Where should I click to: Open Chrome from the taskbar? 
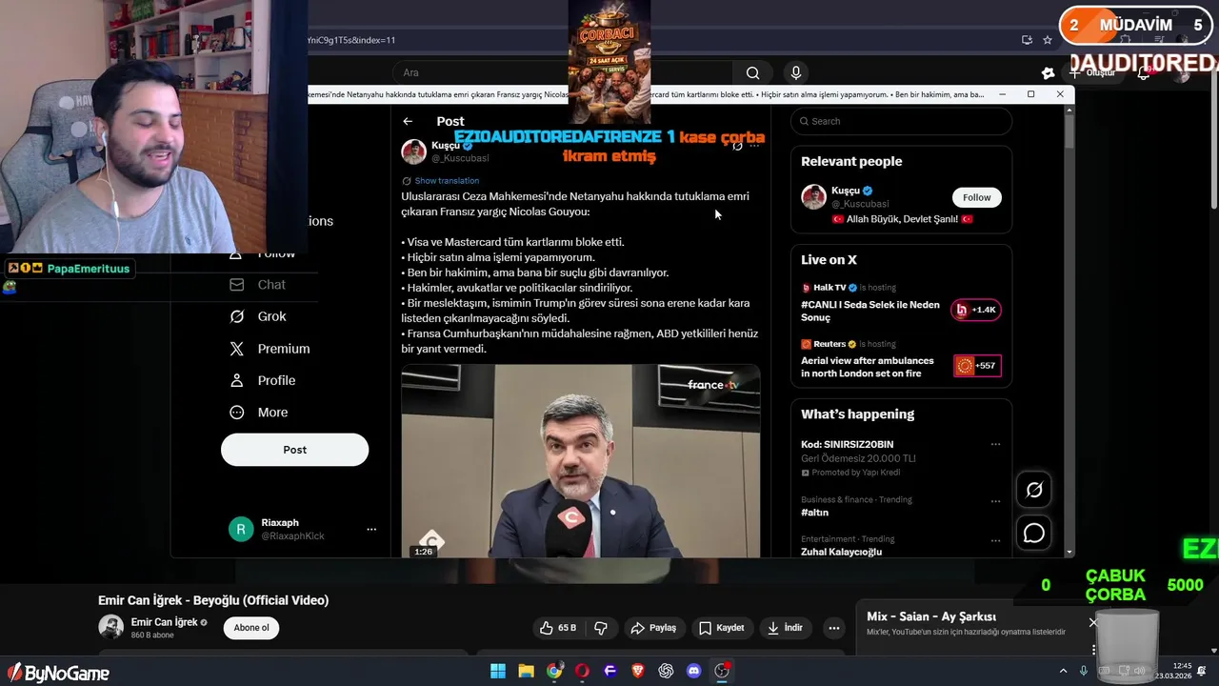[554, 671]
